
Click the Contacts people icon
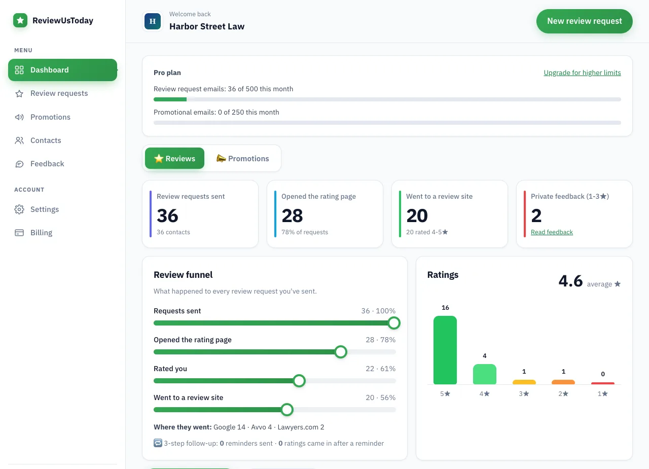[x=19, y=140]
